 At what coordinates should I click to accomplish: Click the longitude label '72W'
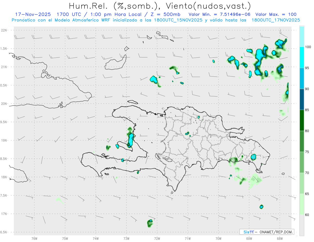coord(157,238)
